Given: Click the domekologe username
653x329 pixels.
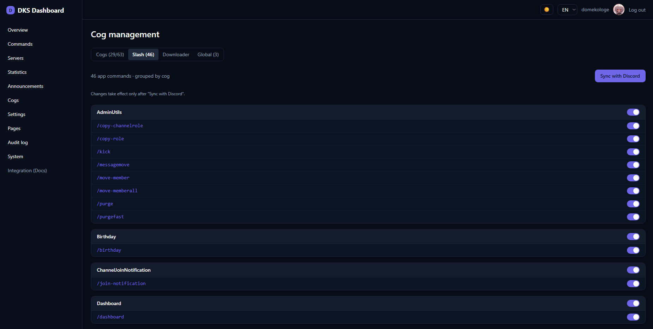Looking at the screenshot, I should click(595, 10).
